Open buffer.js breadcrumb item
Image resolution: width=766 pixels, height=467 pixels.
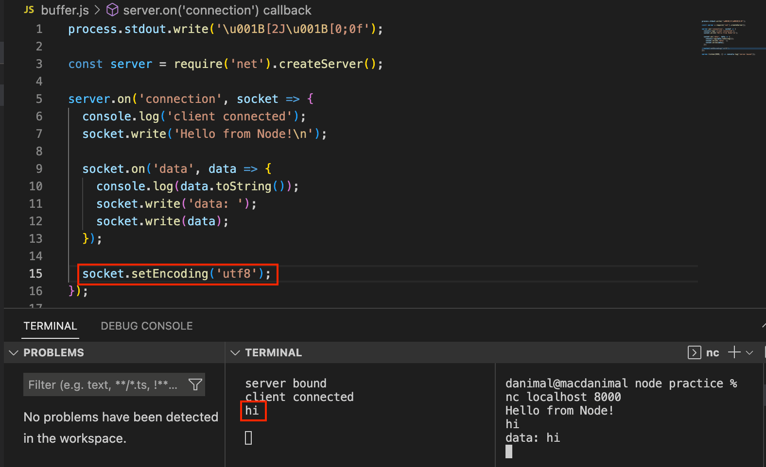tap(65, 10)
